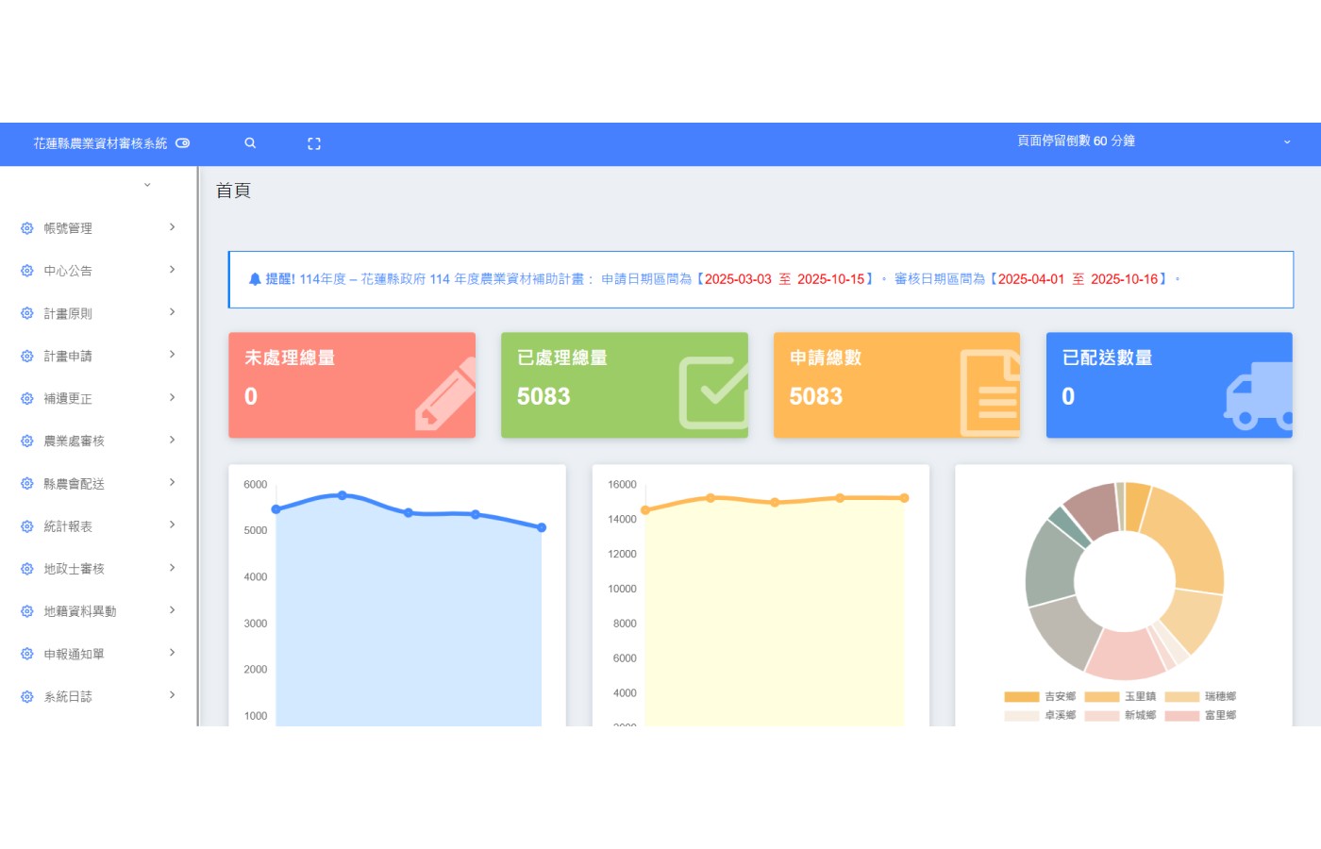This screenshot has height=849, width=1321.
Task: Open the 計畫申請 menu
Action: (x=99, y=356)
